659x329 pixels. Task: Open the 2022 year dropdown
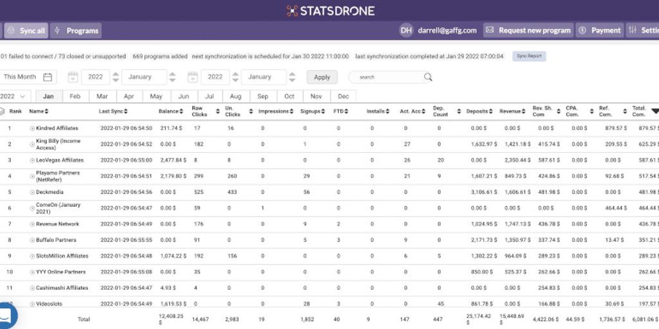point(15,96)
